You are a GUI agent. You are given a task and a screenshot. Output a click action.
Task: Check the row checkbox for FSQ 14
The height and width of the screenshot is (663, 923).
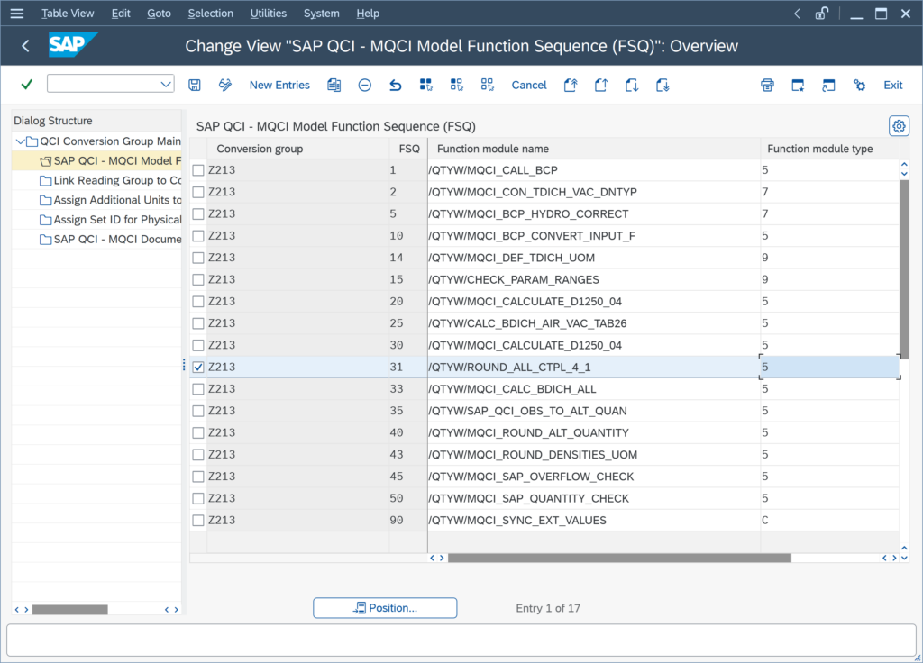198,258
